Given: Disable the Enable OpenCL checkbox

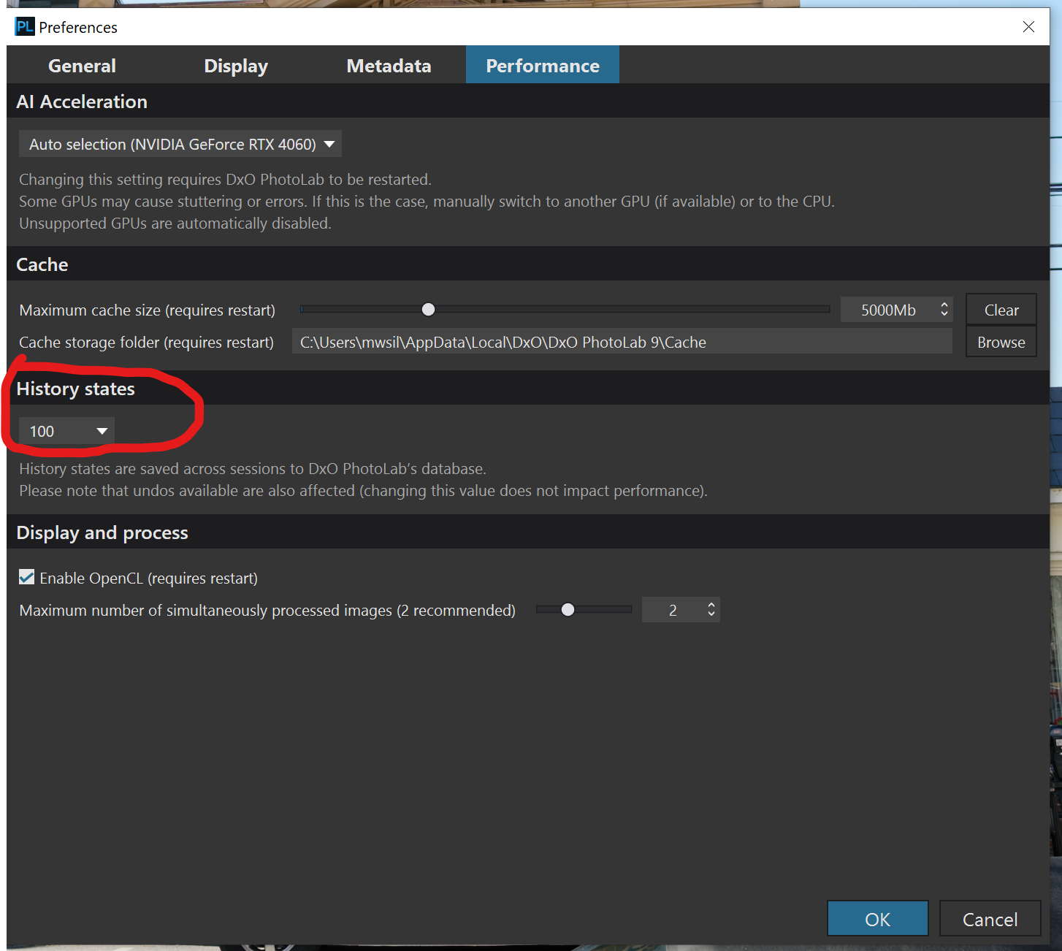Looking at the screenshot, I should pyautogui.click(x=27, y=578).
